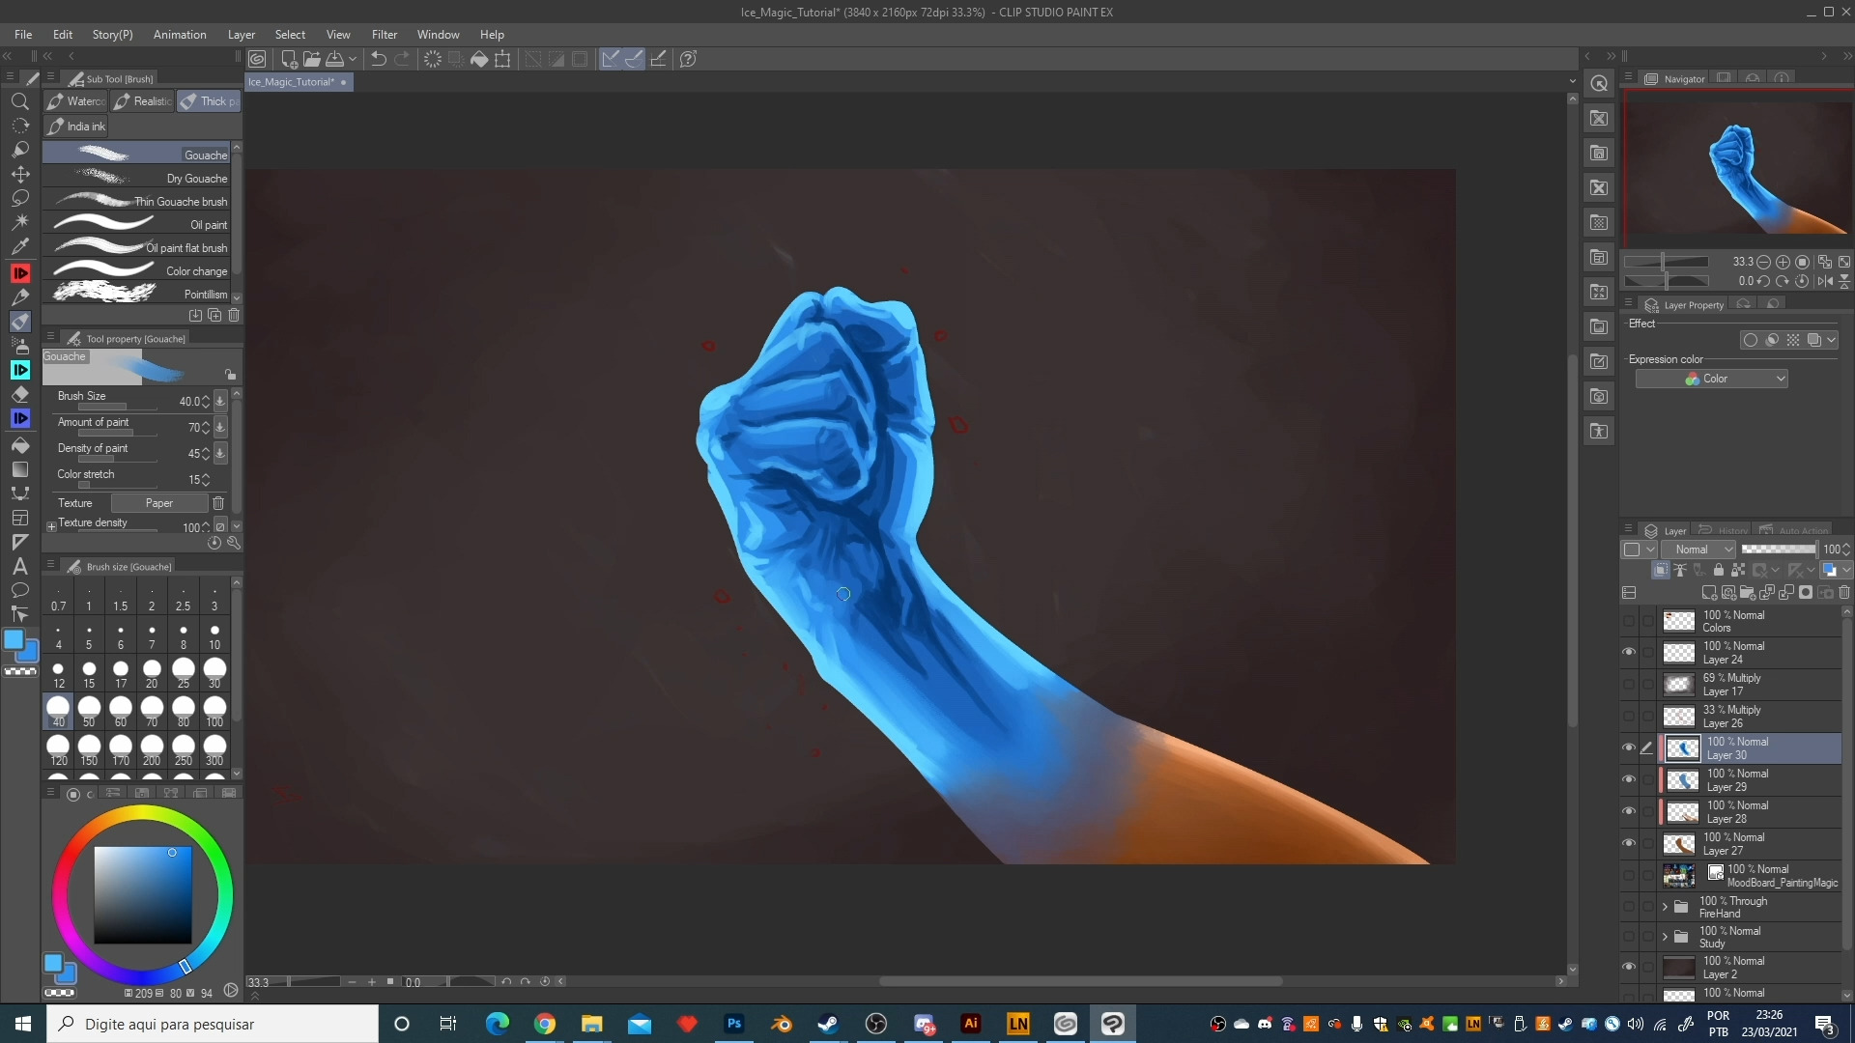This screenshot has height=1043, width=1855.
Task: Show the Colors layer
Action: coord(1629,621)
